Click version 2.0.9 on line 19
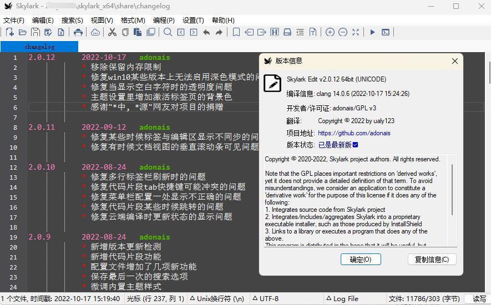The image size is (491, 305). (x=39, y=237)
